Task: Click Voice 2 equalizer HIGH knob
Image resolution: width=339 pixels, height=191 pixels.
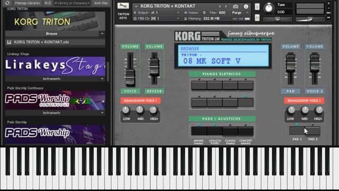Action: pyautogui.click(x=319, y=110)
